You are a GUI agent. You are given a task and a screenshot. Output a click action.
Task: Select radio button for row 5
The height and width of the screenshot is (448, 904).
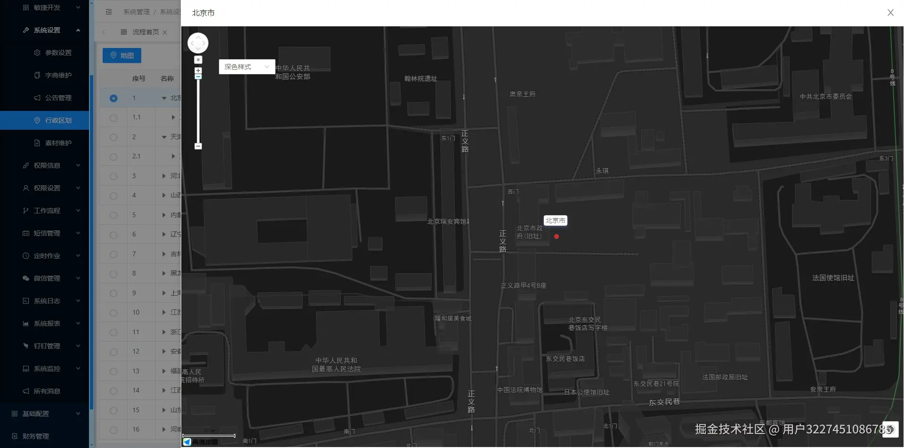pyautogui.click(x=113, y=215)
